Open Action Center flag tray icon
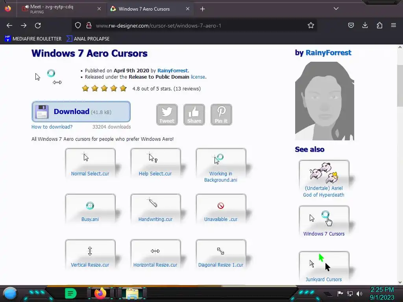The height and width of the screenshot is (302, 403). coord(340,293)
